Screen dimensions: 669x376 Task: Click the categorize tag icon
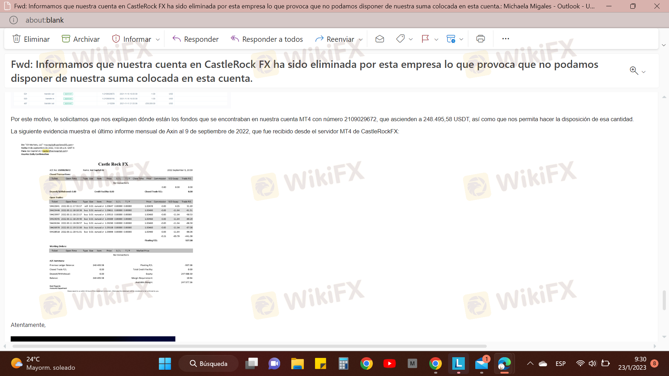coord(400,39)
